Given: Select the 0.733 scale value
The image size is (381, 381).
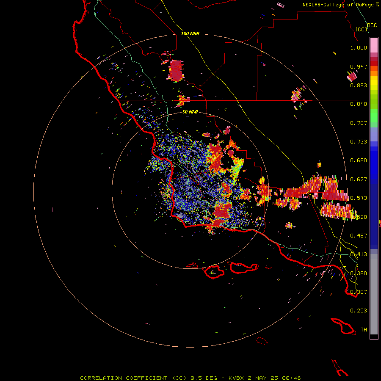Looking at the screenshot, I should pos(359,142).
